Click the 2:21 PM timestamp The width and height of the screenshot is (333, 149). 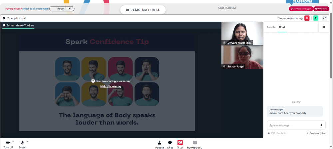(x=296, y=102)
